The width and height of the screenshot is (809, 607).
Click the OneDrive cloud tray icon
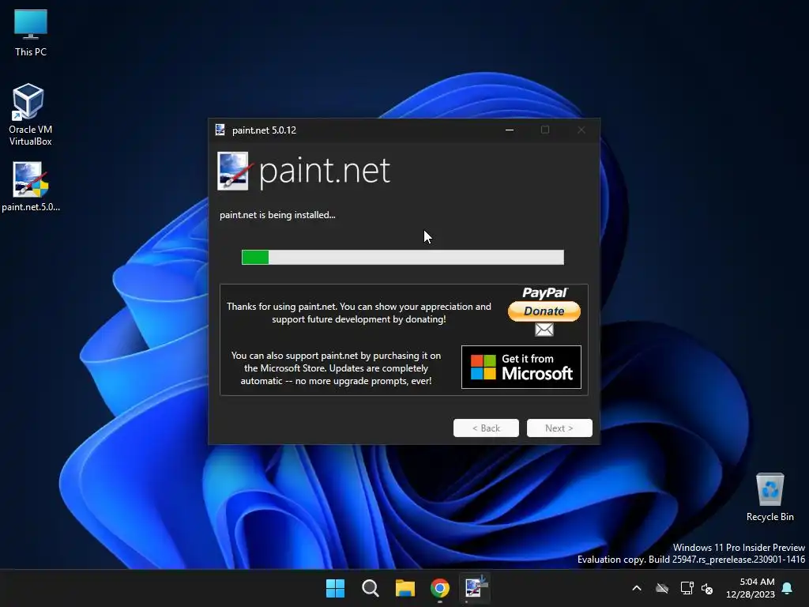pyautogui.click(x=662, y=588)
